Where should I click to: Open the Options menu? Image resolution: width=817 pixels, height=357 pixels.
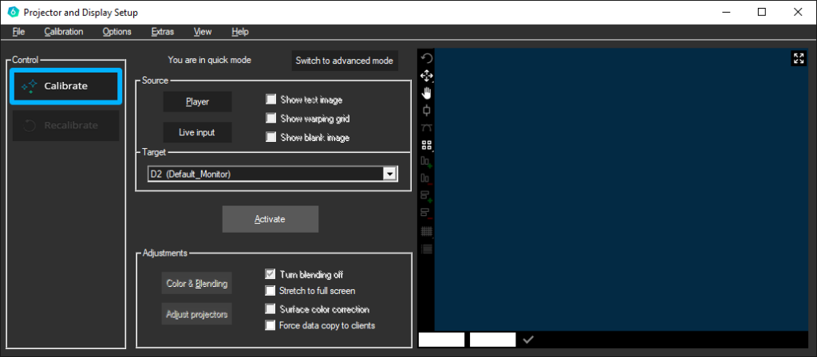[116, 32]
